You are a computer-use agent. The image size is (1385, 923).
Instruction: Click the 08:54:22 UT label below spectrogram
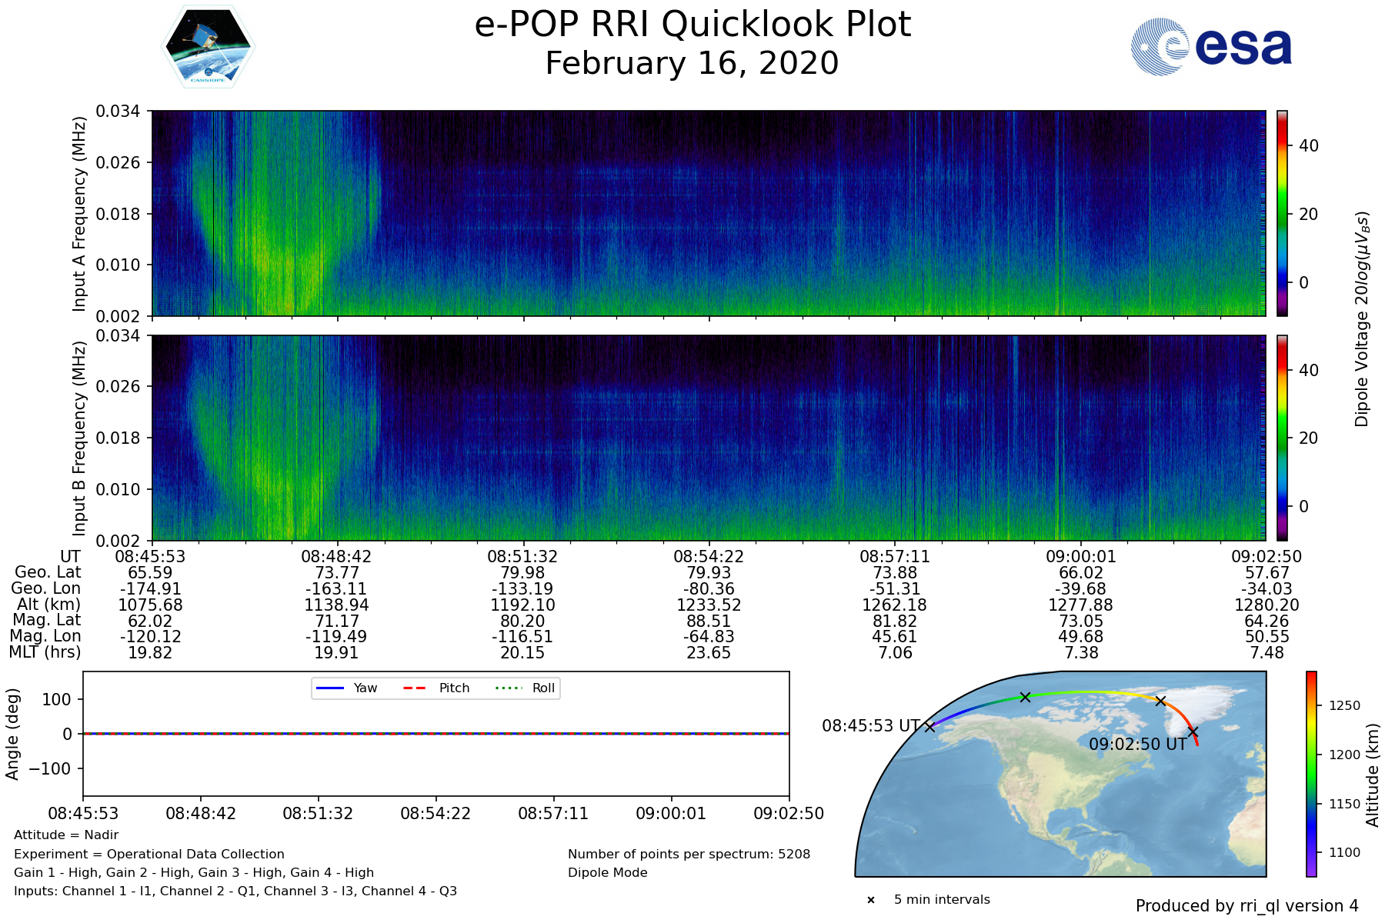click(709, 557)
